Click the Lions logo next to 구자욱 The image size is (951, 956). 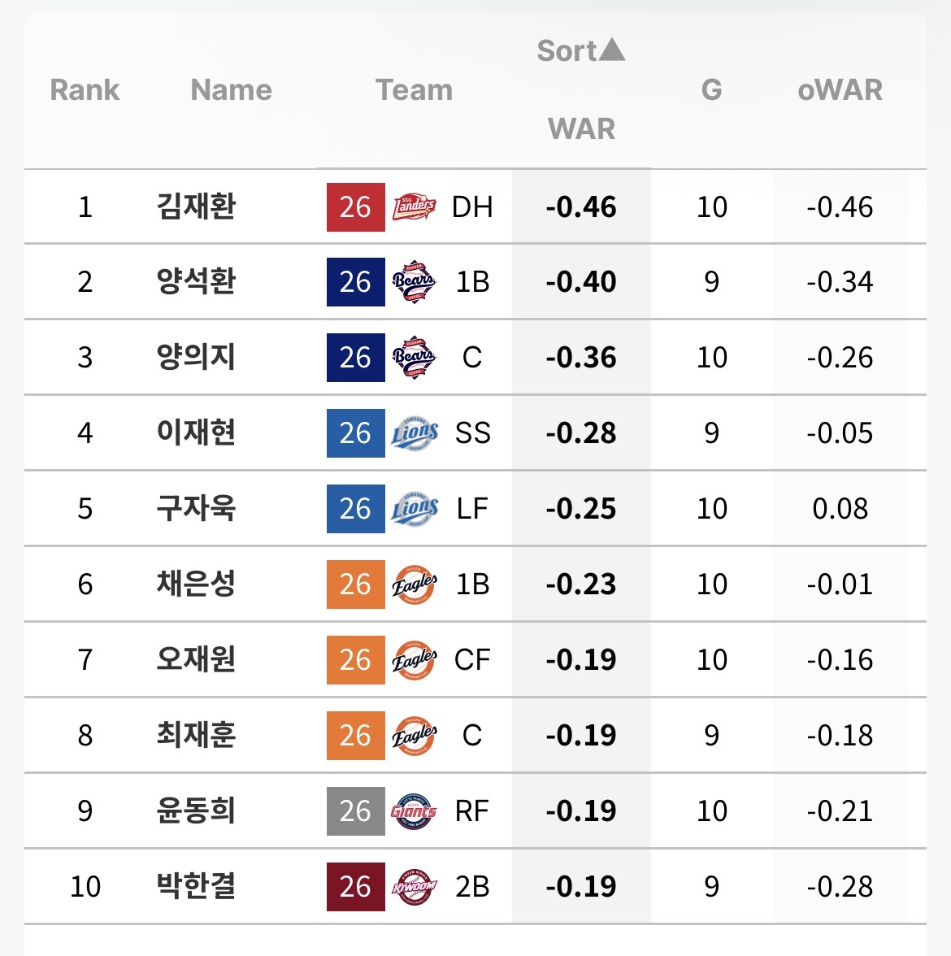[414, 509]
